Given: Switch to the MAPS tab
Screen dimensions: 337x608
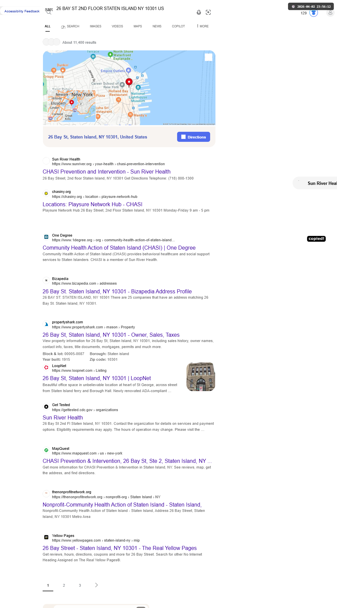Looking at the screenshot, I should pyautogui.click(x=138, y=26).
